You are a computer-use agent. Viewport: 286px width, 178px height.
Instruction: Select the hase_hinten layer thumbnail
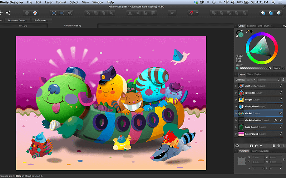241,127
